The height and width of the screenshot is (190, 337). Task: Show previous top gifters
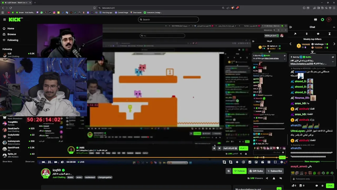(290, 44)
